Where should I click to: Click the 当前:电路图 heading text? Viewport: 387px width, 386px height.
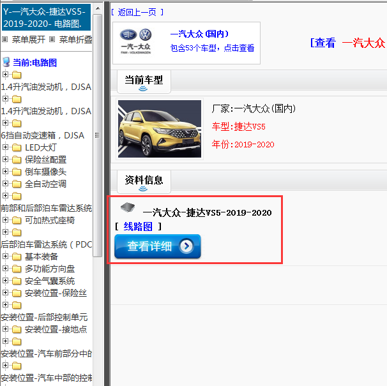click(x=34, y=63)
